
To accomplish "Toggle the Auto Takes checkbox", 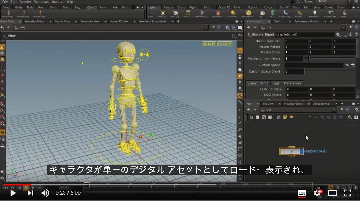I will click(x=293, y=2).
